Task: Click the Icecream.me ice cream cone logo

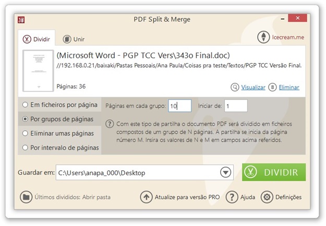Action: point(263,37)
